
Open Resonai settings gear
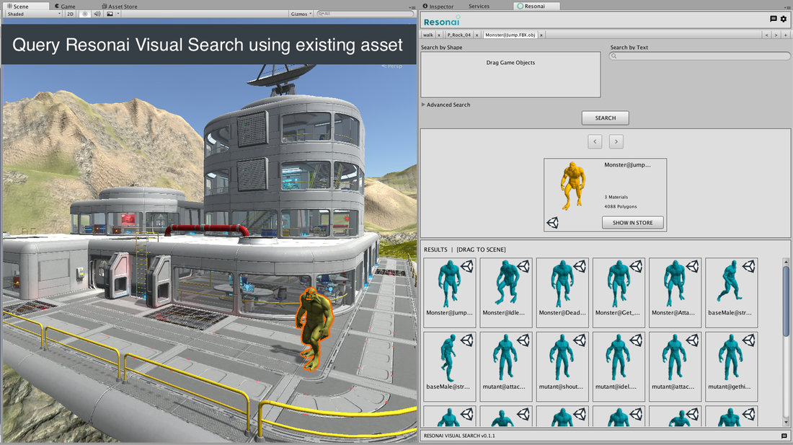click(x=784, y=19)
